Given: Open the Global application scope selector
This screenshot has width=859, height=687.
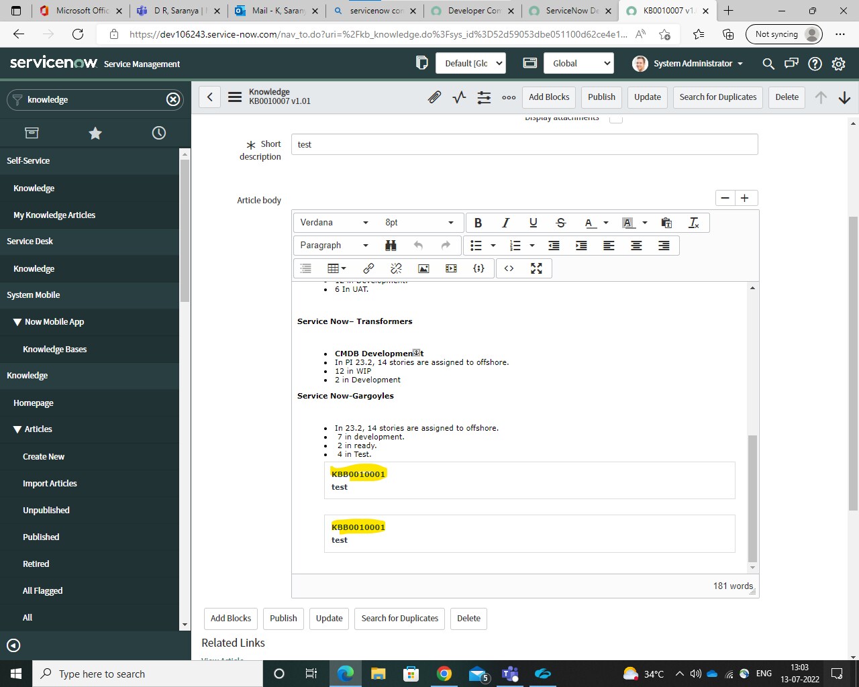Looking at the screenshot, I should (578, 63).
